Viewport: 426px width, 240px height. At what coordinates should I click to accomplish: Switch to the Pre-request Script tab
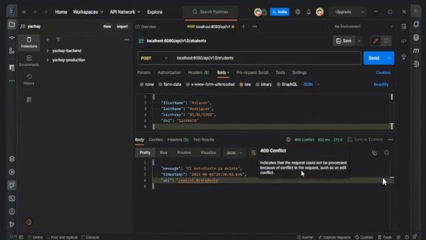click(x=252, y=73)
